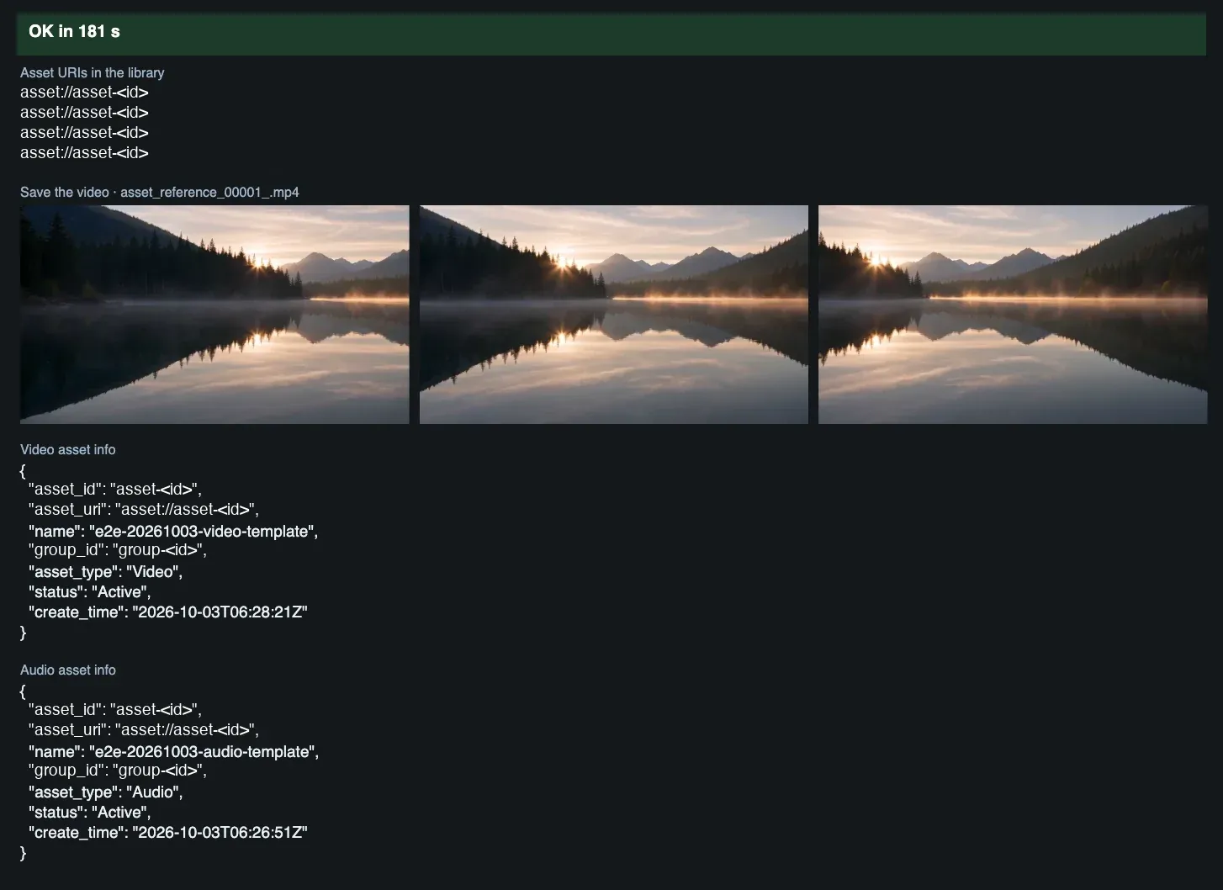Click the "asset_type": "Audio" line
Image resolution: width=1223 pixels, height=890 pixels.
pos(105,792)
